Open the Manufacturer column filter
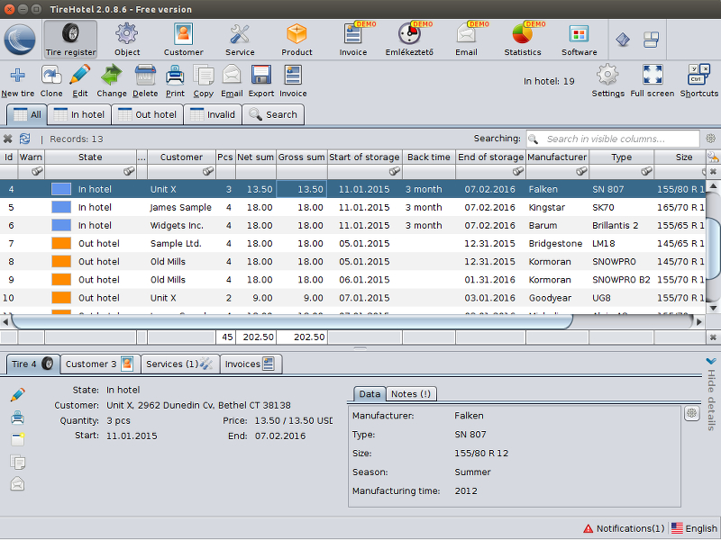The width and height of the screenshot is (721, 540). (x=581, y=171)
